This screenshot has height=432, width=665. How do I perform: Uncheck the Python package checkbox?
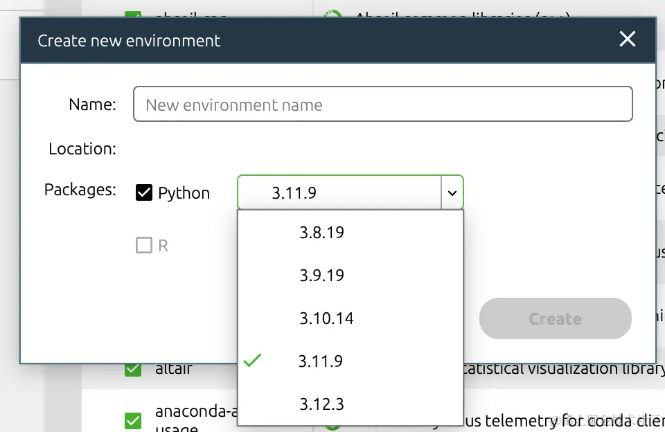[x=144, y=192]
